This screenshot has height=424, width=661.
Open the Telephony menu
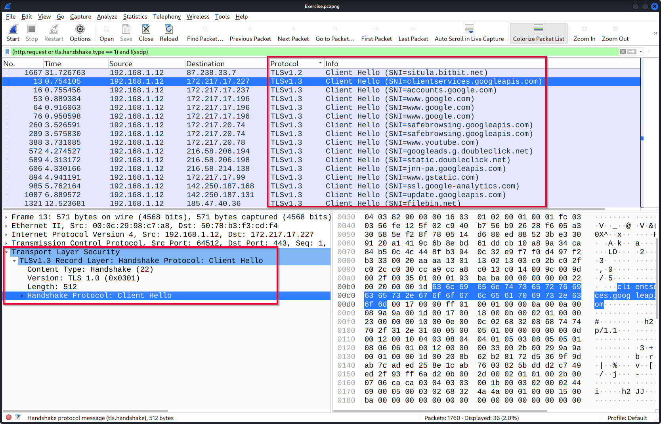tap(167, 17)
